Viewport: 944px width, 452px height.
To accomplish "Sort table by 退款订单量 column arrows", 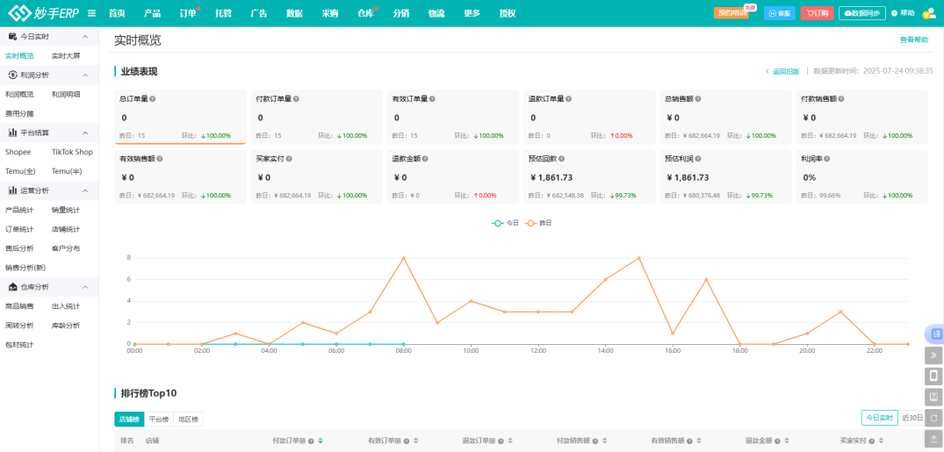I will click(x=510, y=441).
